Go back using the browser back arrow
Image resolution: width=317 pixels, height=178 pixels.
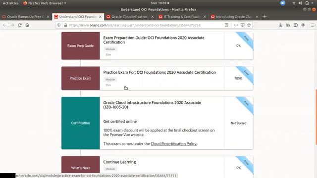[4, 25]
